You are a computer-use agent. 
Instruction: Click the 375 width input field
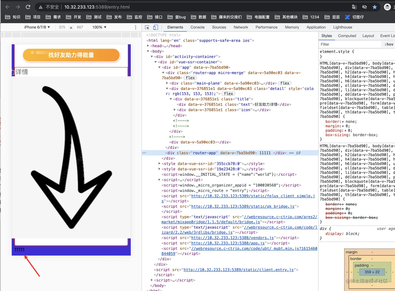(x=62, y=27)
